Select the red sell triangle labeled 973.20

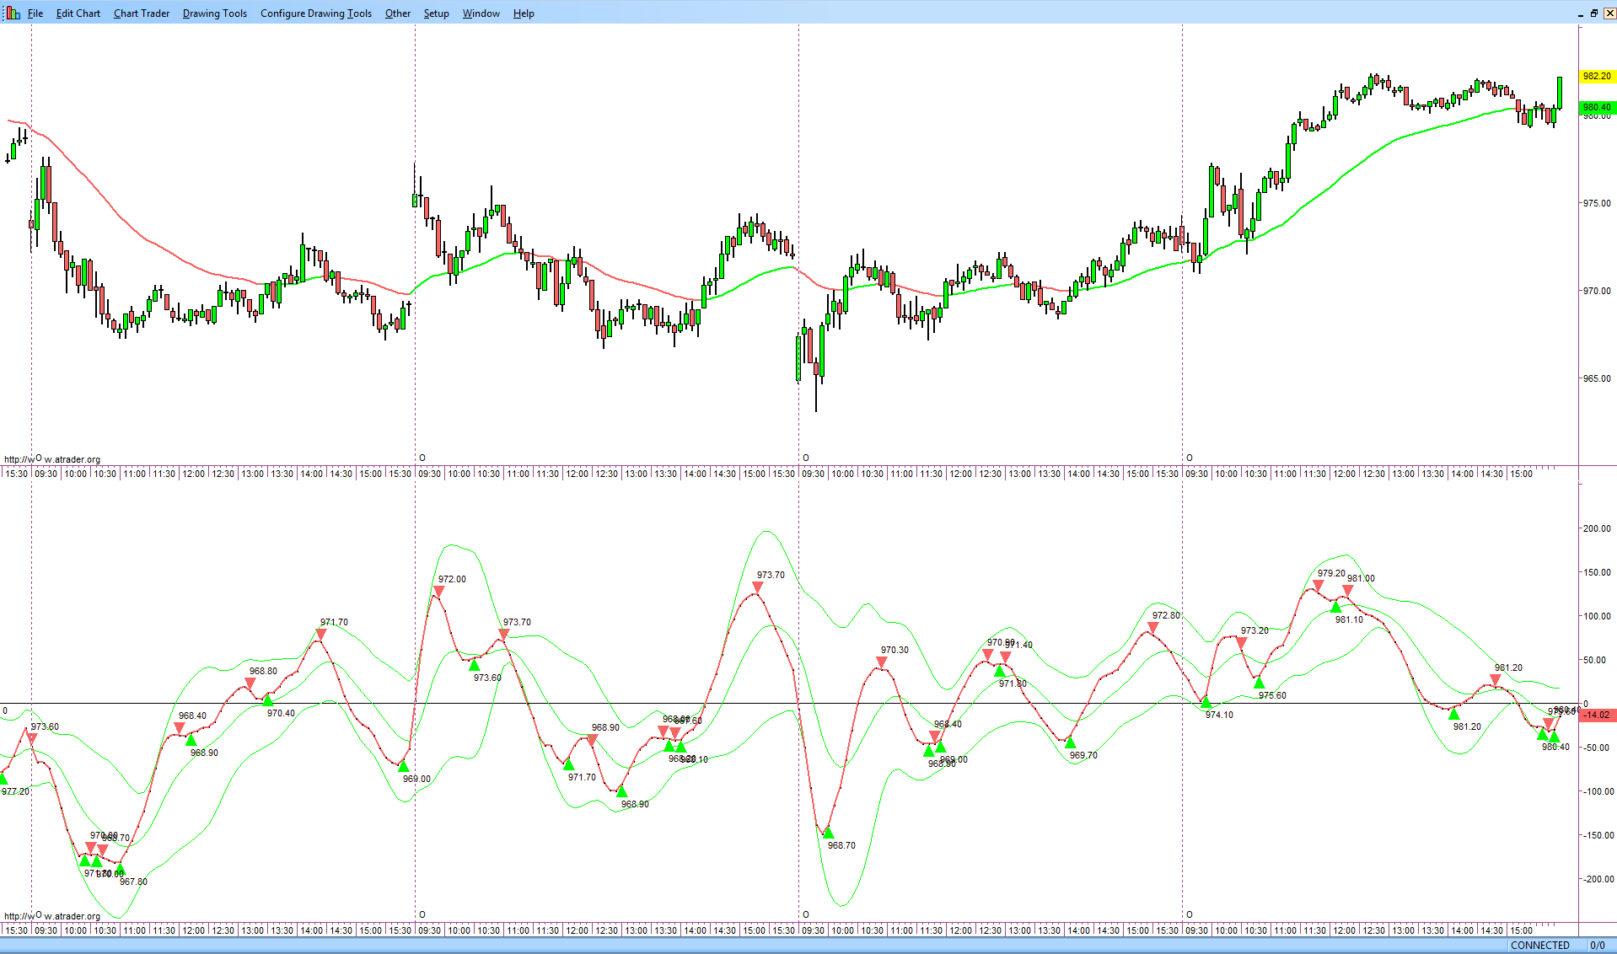coord(1241,644)
